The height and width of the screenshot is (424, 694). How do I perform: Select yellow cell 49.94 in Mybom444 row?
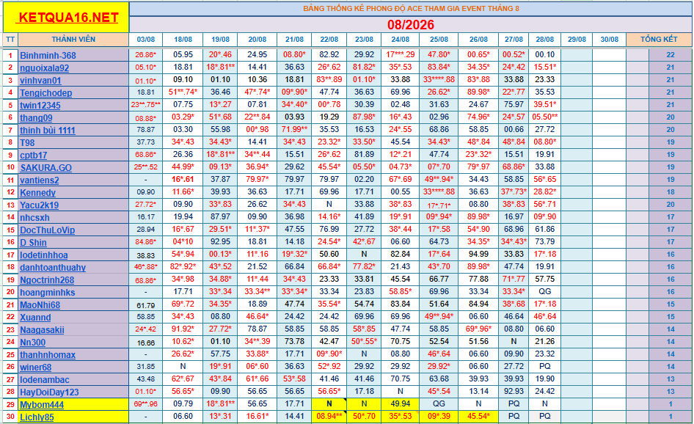tap(400, 403)
